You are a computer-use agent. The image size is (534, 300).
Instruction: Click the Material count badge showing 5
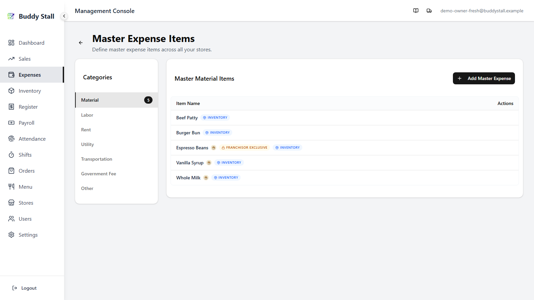pyautogui.click(x=148, y=100)
